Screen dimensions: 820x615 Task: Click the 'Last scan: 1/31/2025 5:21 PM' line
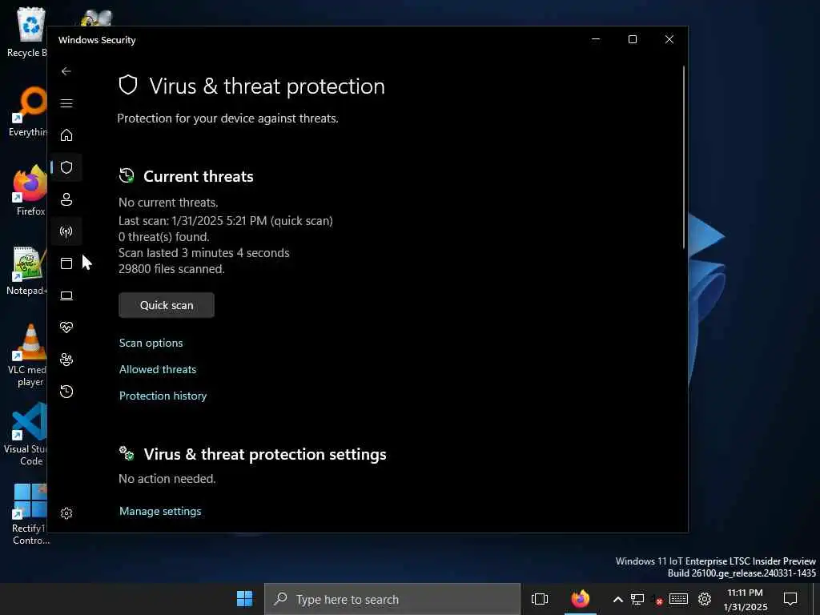[x=225, y=221]
